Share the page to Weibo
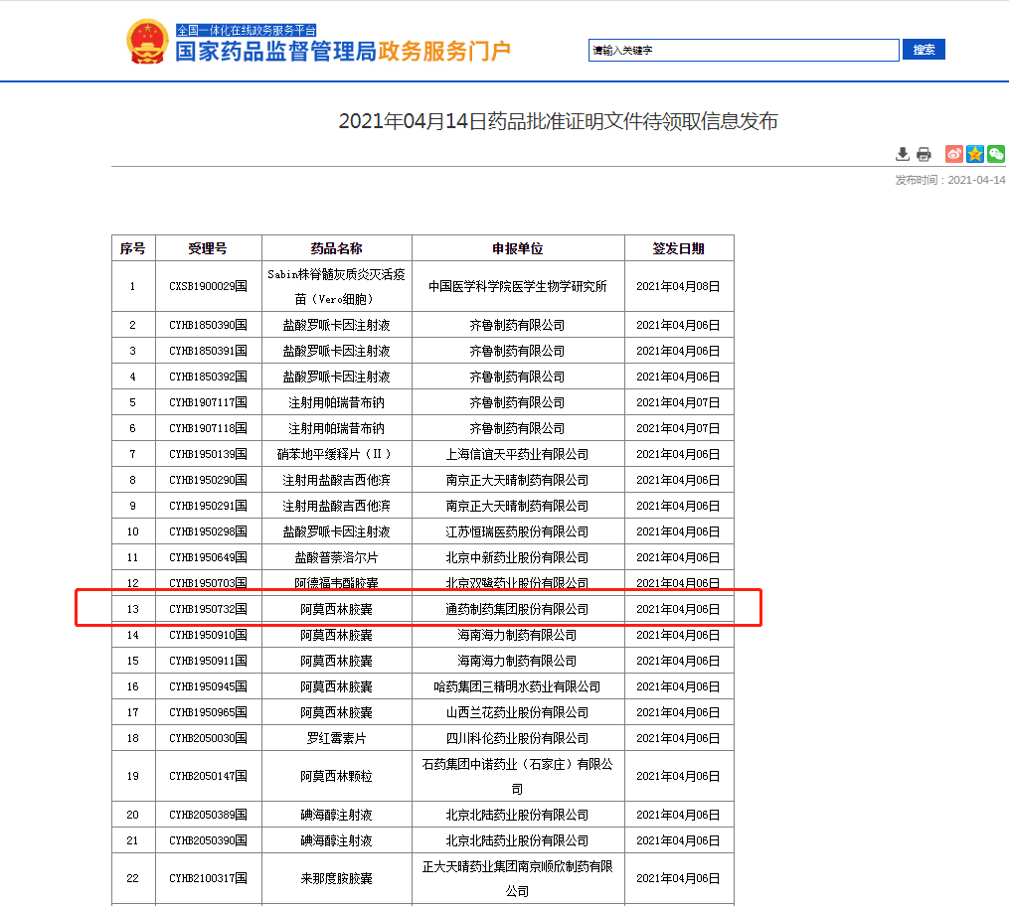The width and height of the screenshot is (1009, 906). tap(953, 154)
